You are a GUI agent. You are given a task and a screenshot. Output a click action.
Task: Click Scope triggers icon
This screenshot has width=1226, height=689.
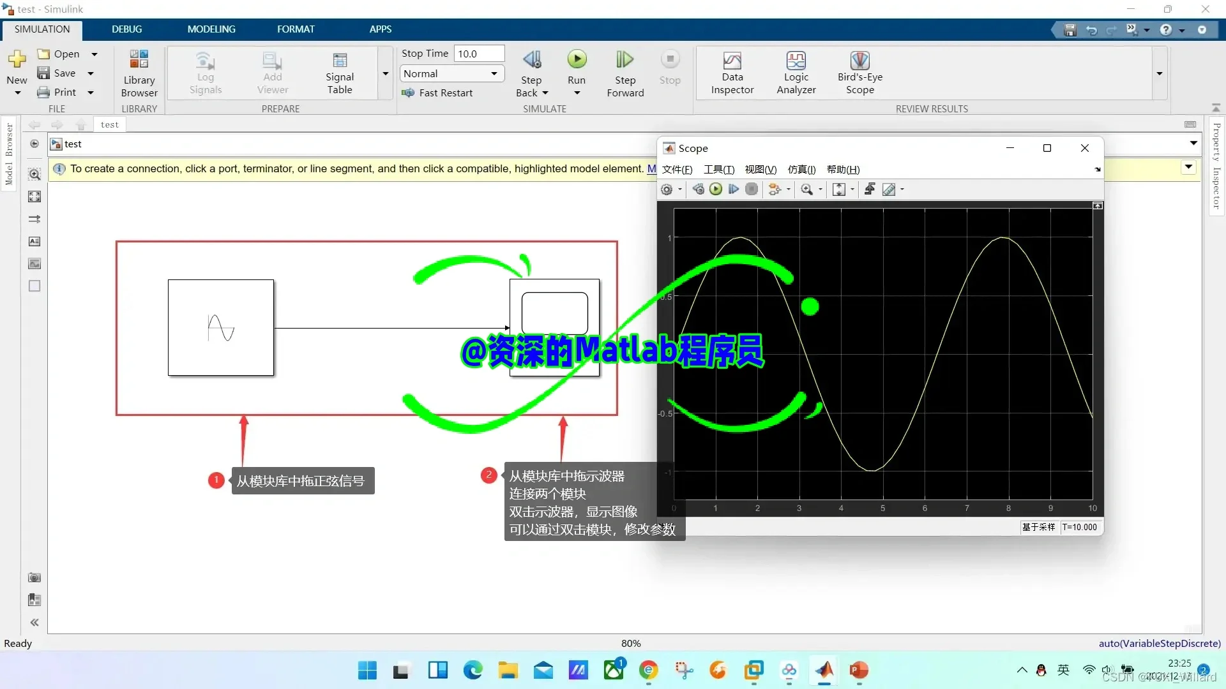pyautogui.click(x=869, y=189)
